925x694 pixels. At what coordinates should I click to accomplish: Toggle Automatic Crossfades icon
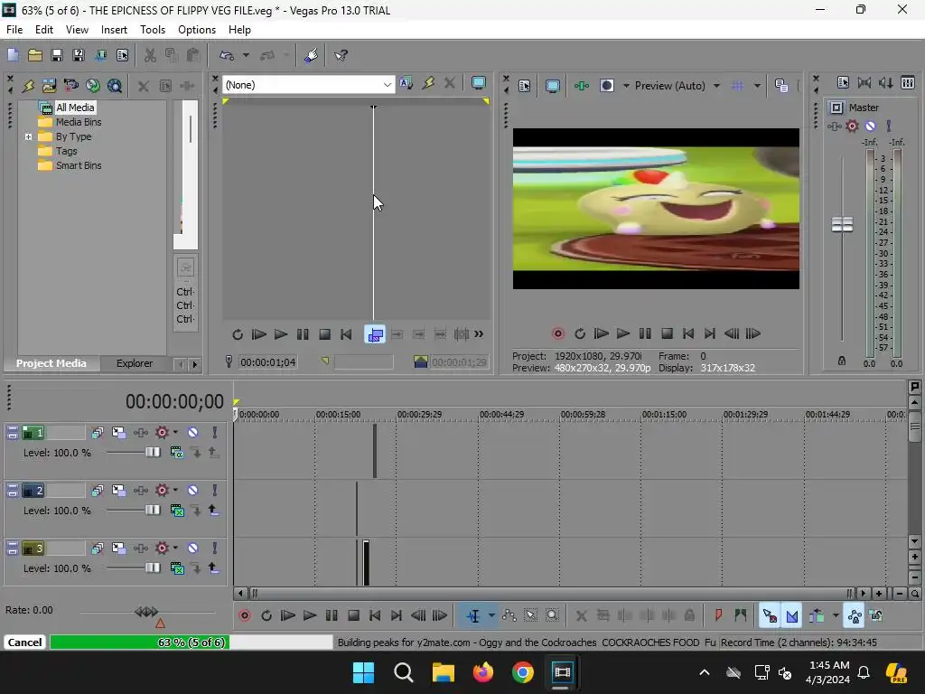791,616
